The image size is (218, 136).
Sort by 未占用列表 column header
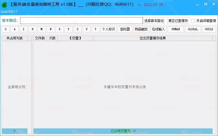pyautogui.click(x=15, y=38)
